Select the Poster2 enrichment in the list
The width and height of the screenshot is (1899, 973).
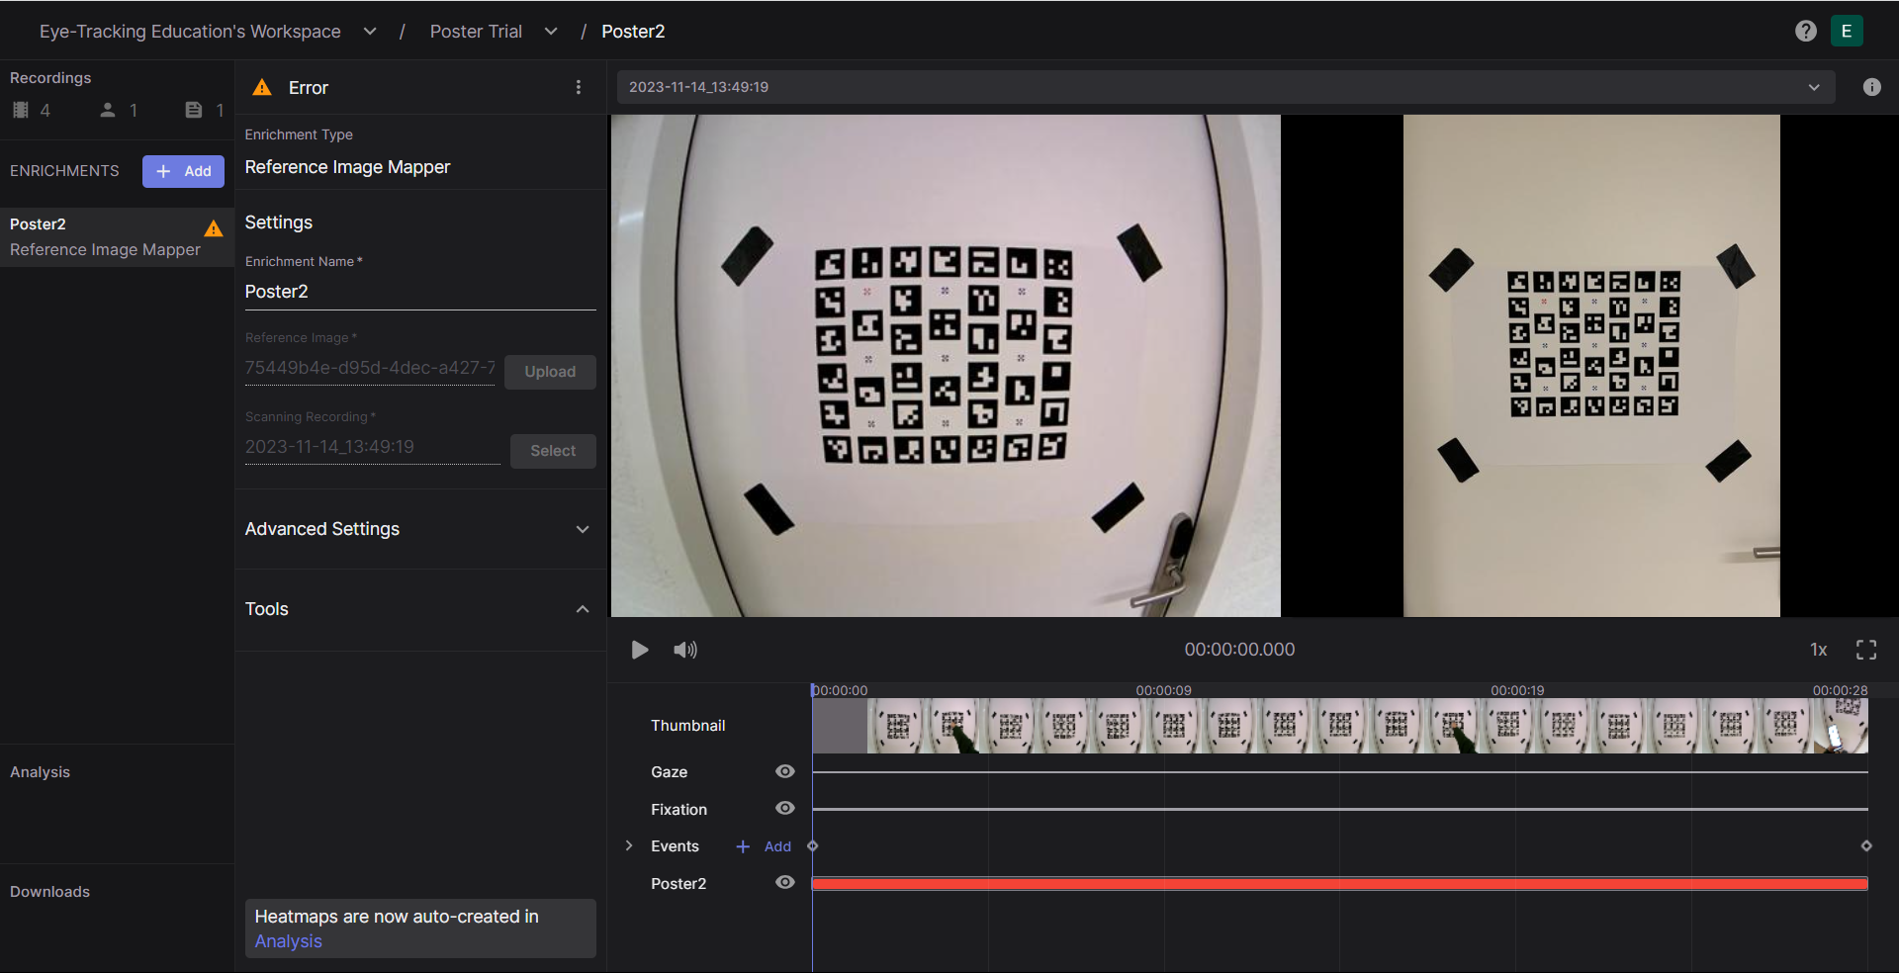pos(117,237)
